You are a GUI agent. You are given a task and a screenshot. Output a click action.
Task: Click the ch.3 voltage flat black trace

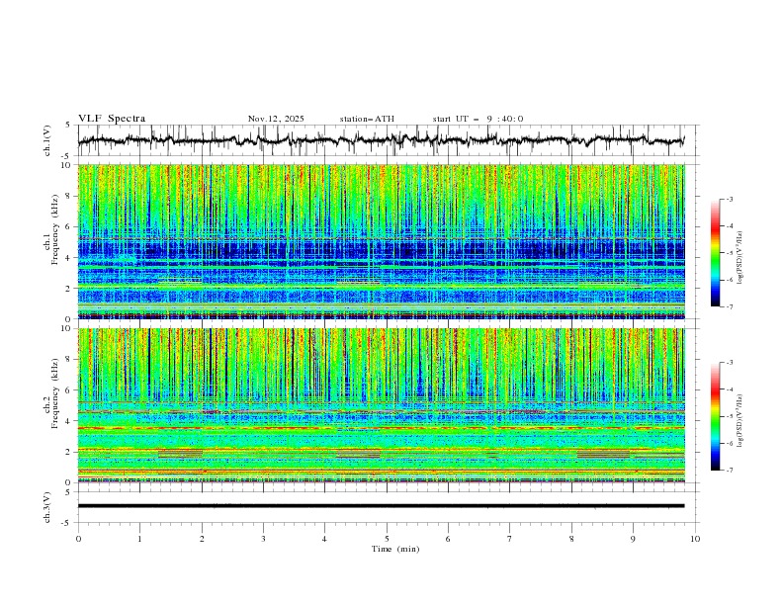(x=381, y=506)
